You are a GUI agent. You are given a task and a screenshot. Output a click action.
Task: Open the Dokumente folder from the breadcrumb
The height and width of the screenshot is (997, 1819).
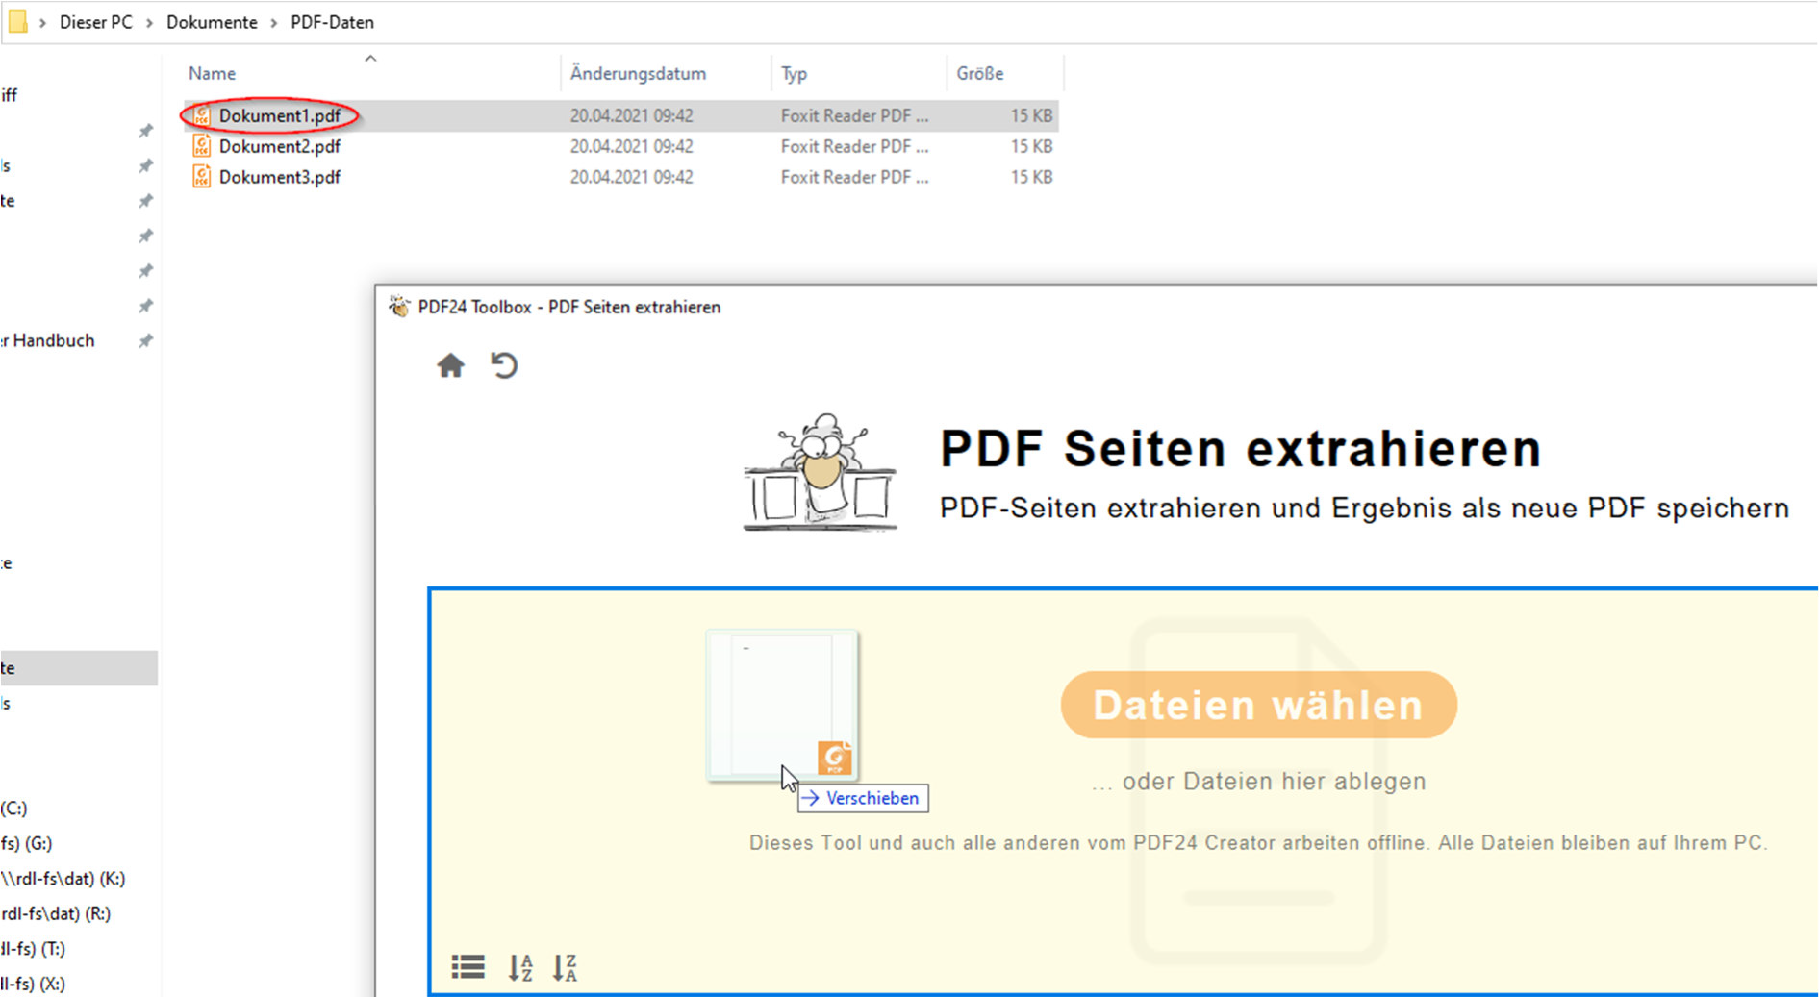212,21
